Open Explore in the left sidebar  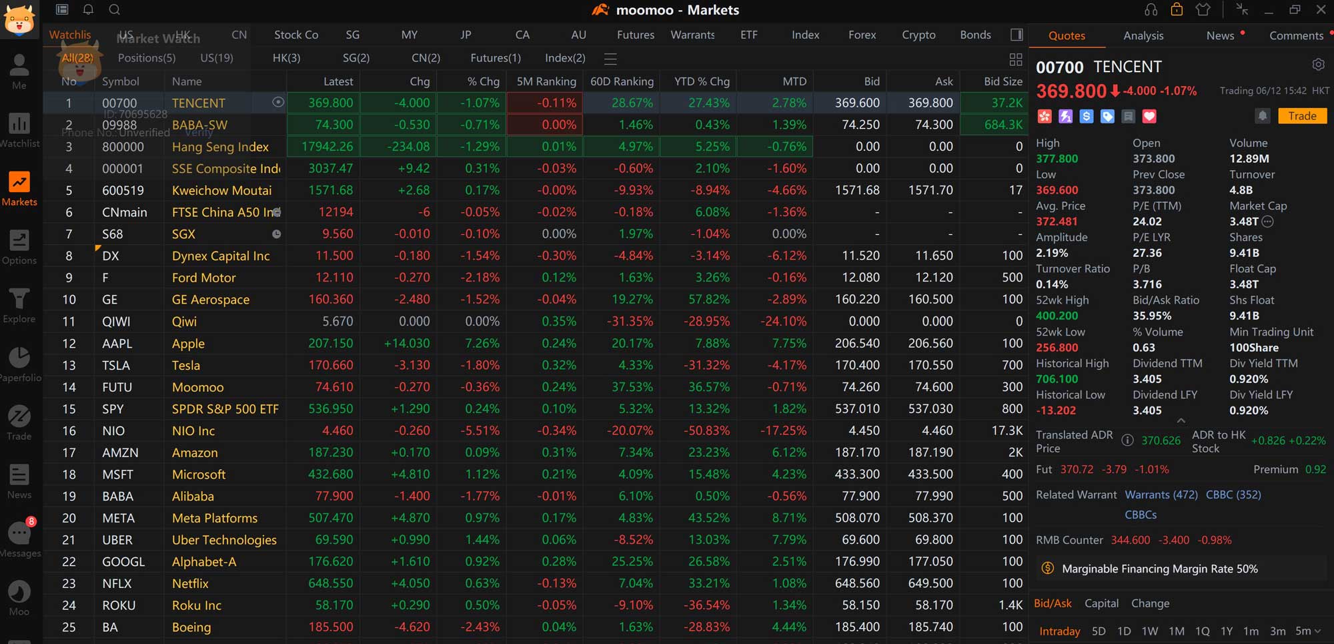(19, 306)
